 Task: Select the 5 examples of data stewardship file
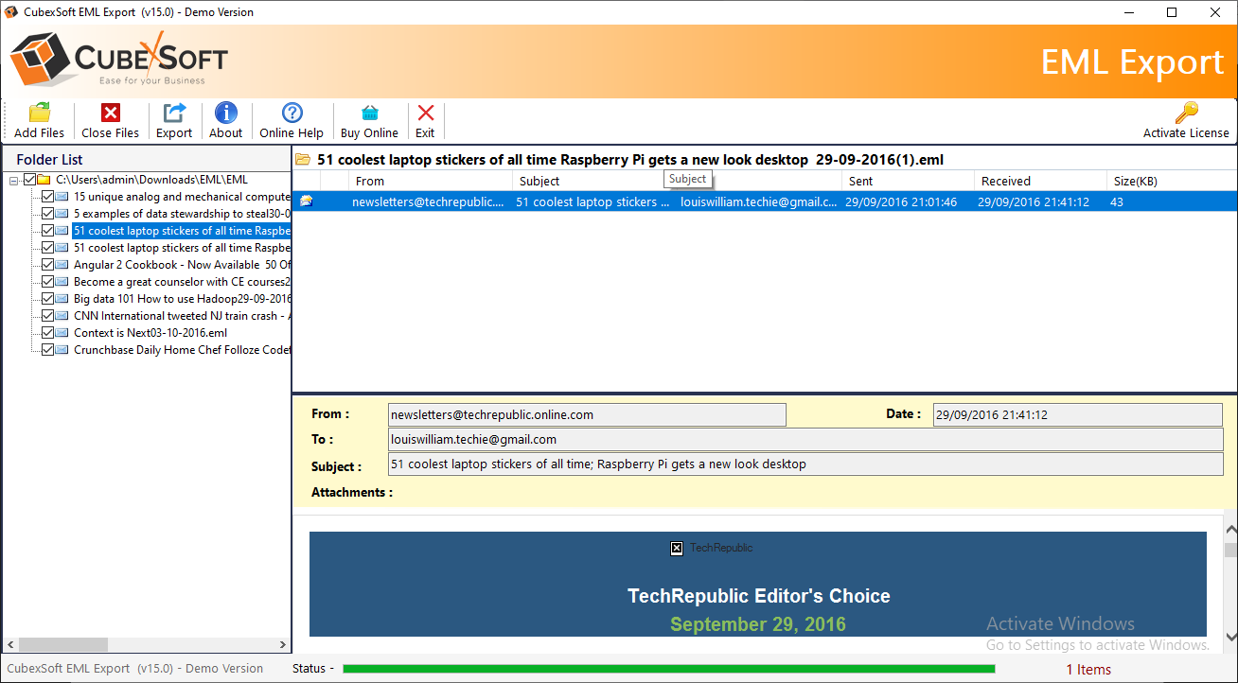click(x=182, y=214)
